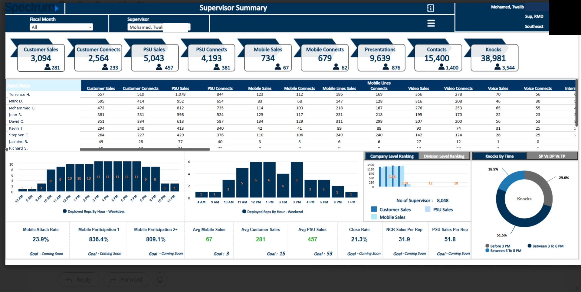Click the Forward button
Image resolution: width=581 pixels, height=292 pixels.
point(126,280)
